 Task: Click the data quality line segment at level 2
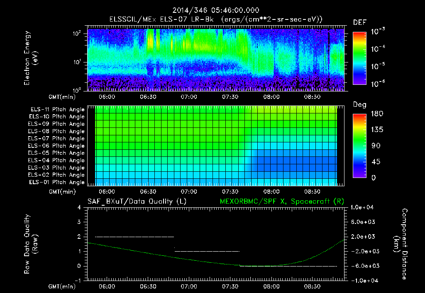(134, 237)
